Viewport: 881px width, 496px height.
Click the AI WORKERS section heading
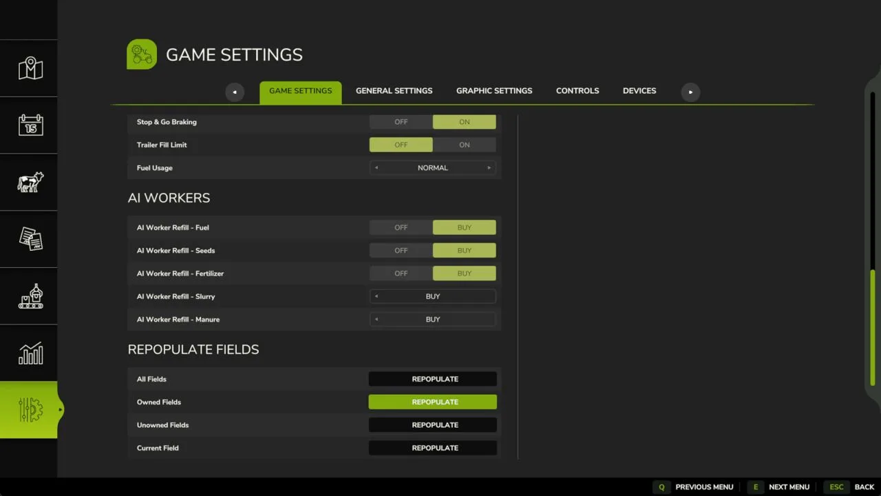[x=169, y=198]
